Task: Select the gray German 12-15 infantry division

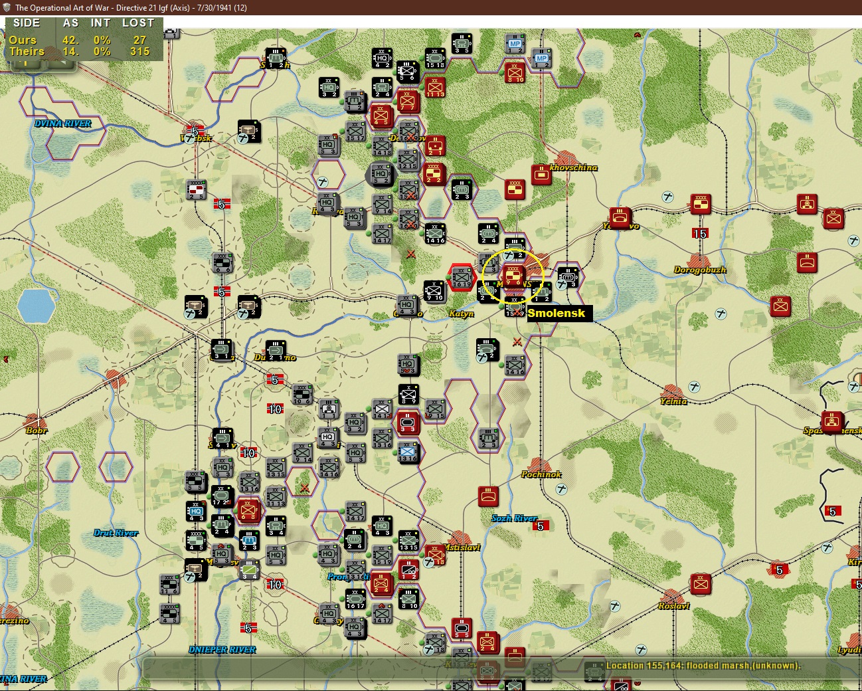Action: [x=408, y=159]
